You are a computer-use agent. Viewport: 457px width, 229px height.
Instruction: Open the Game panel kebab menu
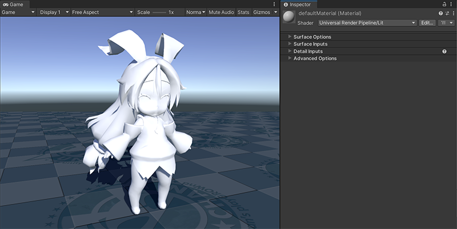pos(274,4)
